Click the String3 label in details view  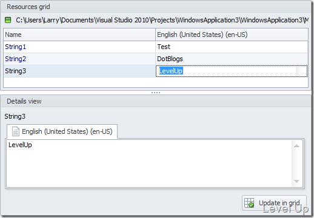click(x=15, y=116)
